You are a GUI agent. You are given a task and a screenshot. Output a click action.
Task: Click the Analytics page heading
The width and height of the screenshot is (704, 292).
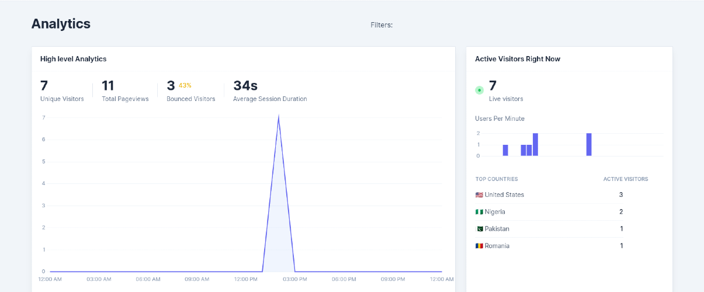(x=61, y=24)
